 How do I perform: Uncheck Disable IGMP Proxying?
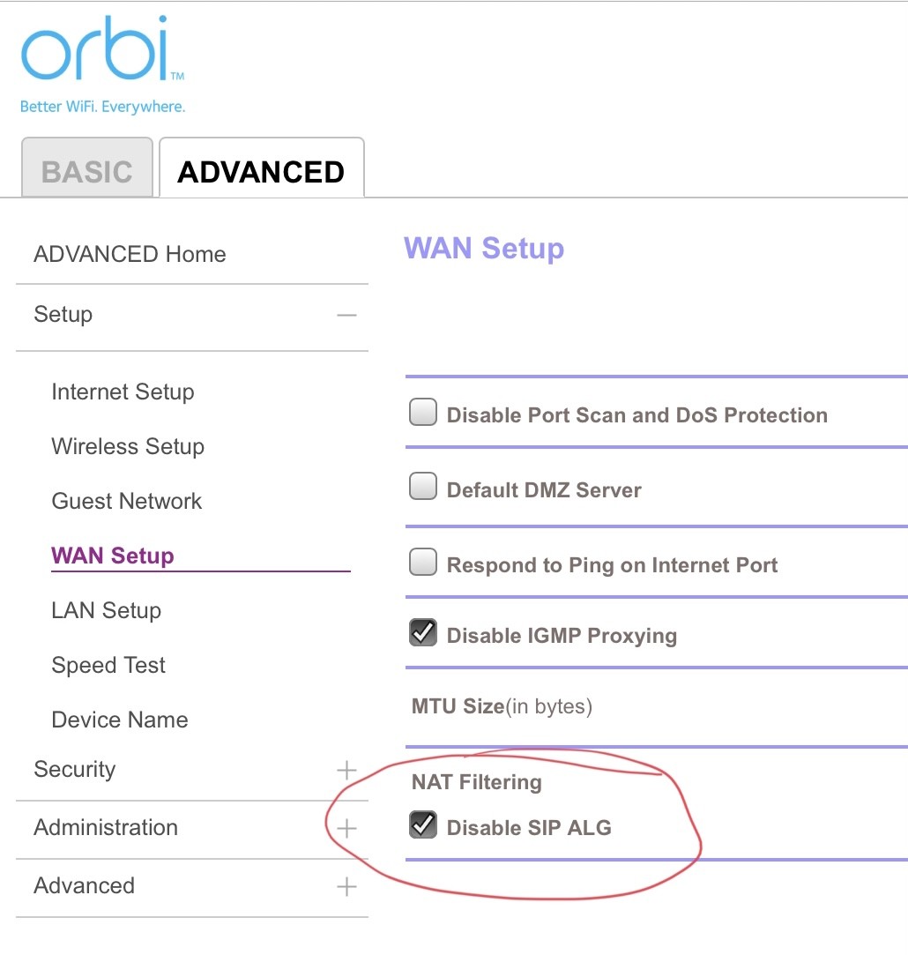[423, 633]
